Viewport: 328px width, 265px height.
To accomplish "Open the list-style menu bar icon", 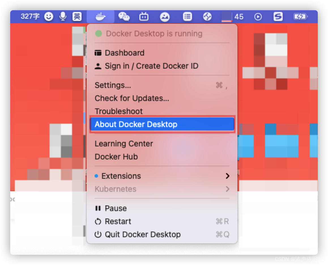I will click(187, 16).
